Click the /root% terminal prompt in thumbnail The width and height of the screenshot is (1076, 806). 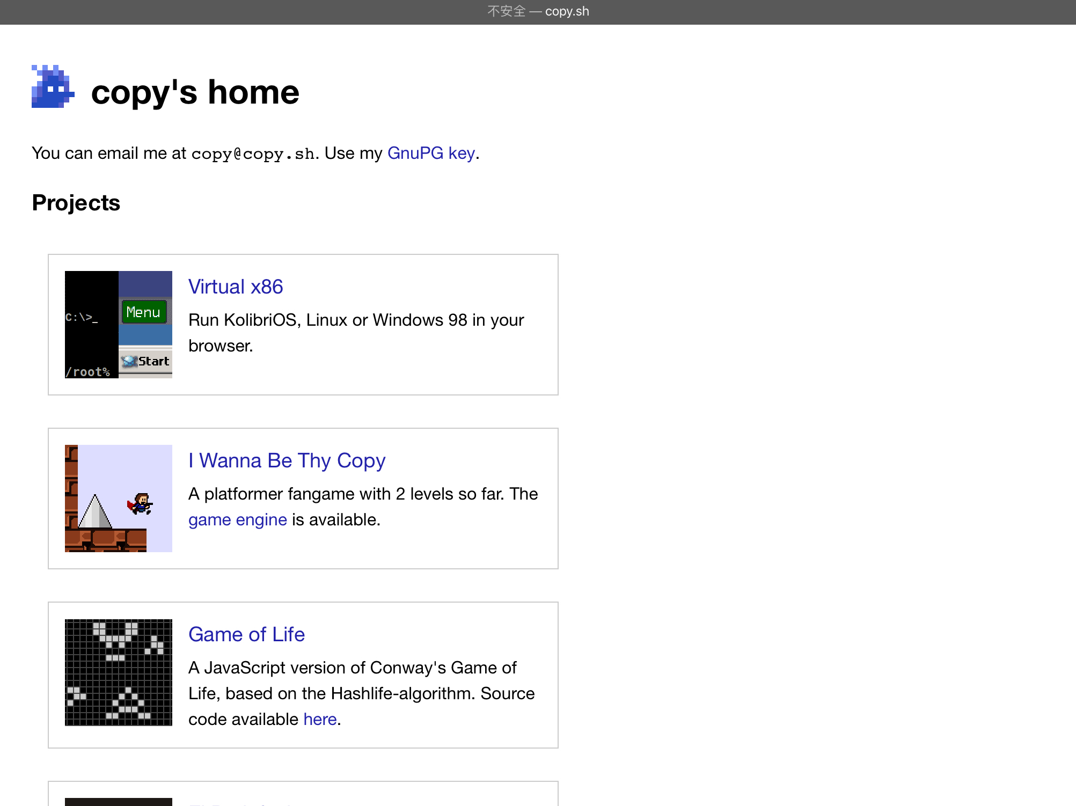click(x=87, y=372)
